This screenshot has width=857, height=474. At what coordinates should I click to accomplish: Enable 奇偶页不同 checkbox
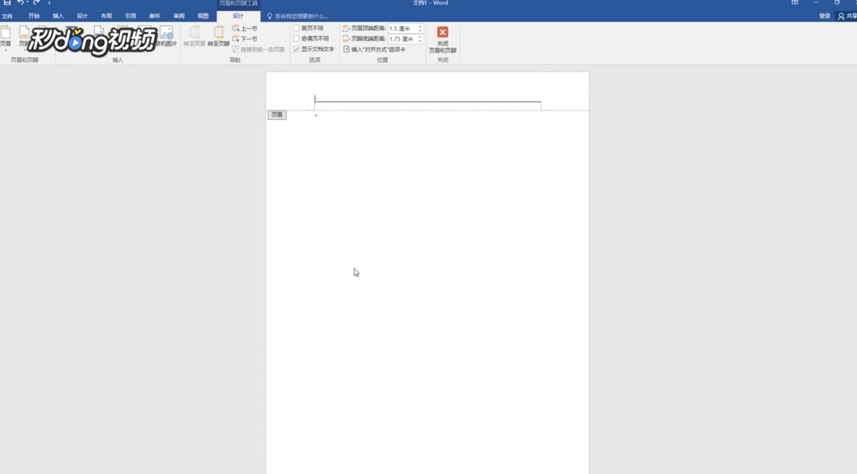(296, 39)
